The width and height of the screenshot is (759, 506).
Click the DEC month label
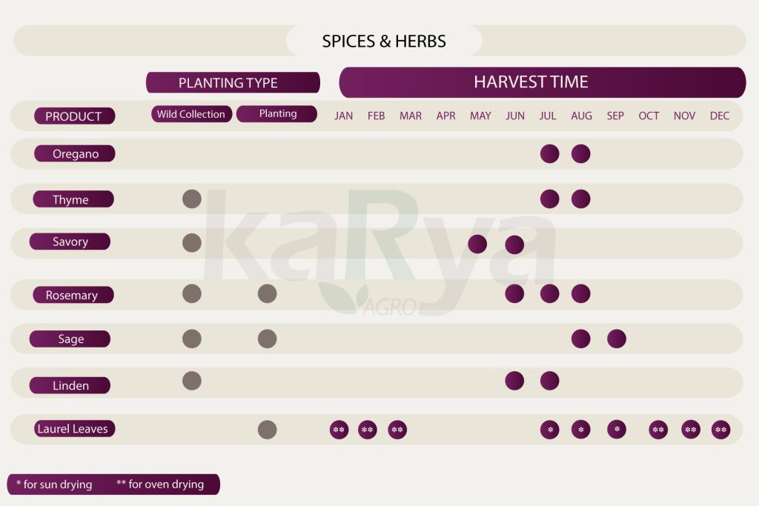pos(720,116)
